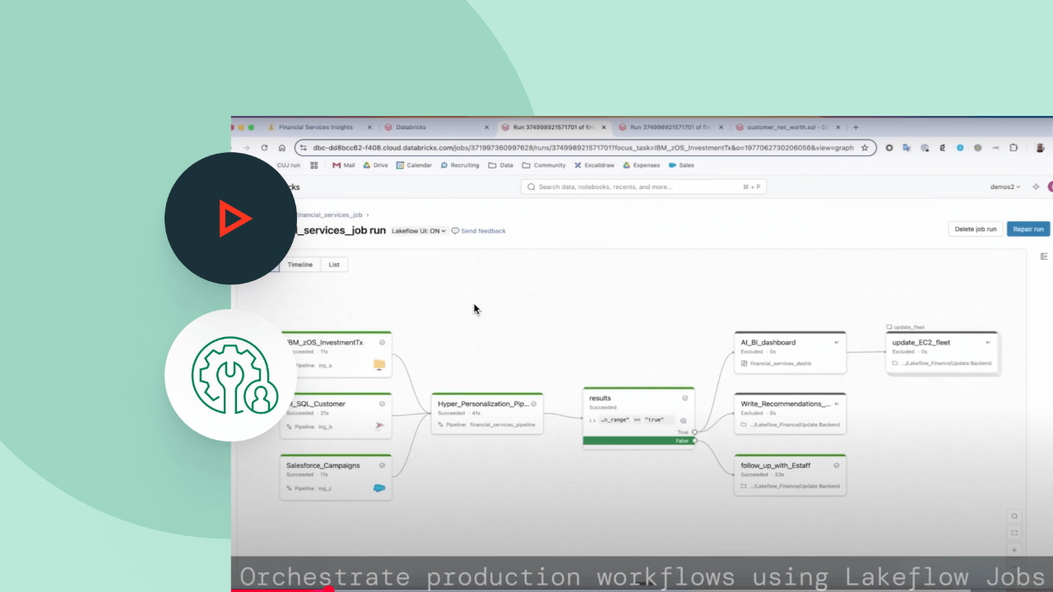1053x592 pixels.
Task: Bookmark this page with the star icon
Action: tap(864, 148)
